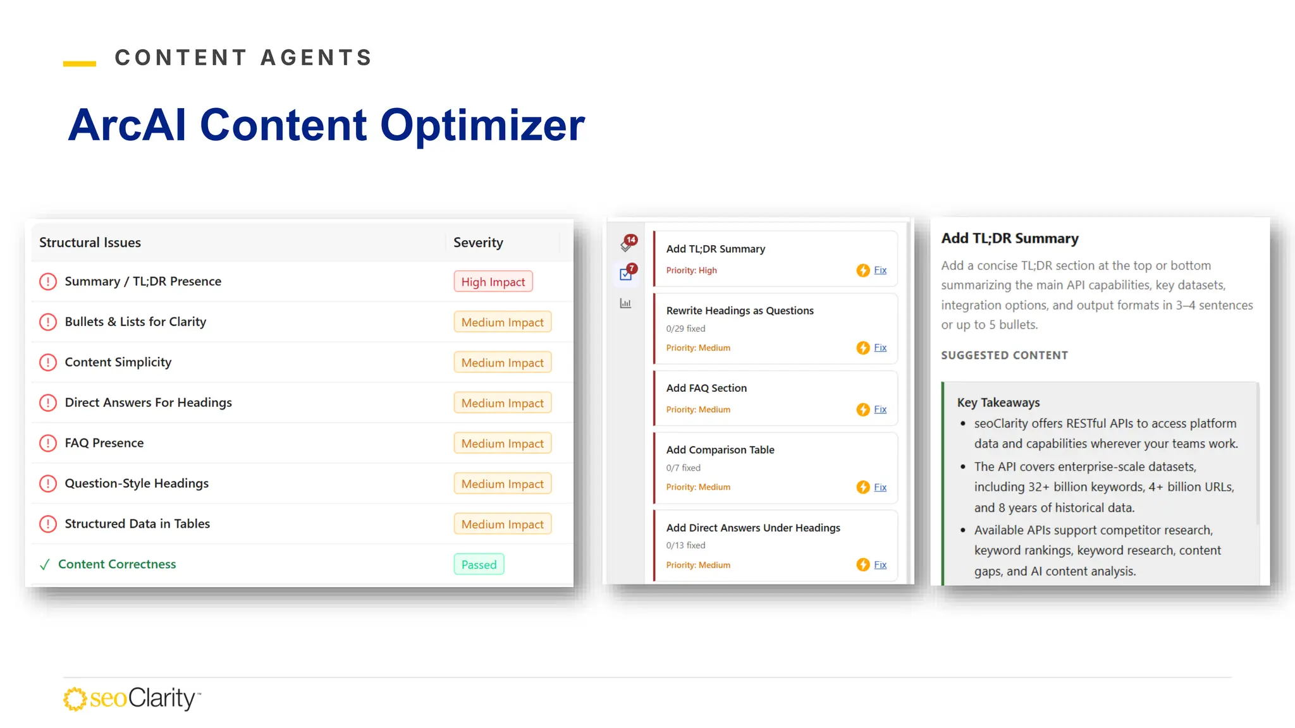This screenshot has height=728, width=1295.
Task: Select the High Impact severity badge
Action: coord(493,282)
